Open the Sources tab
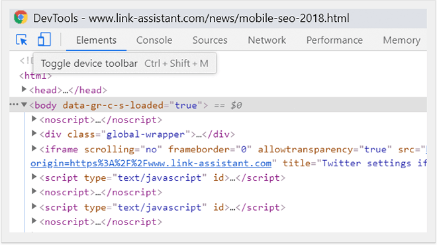Screen dimensions: 437x245 (210, 40)
